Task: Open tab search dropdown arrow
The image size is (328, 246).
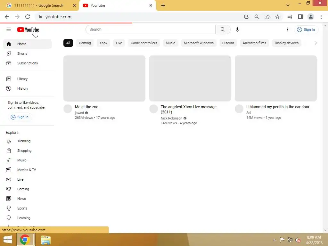Action: 288,5
